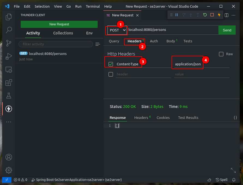Open the POST method dropdown

117,30
